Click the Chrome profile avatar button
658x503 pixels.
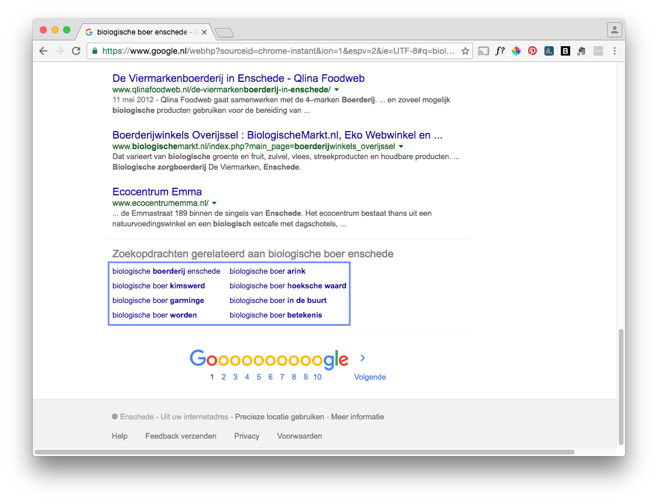tap(614, 30)
